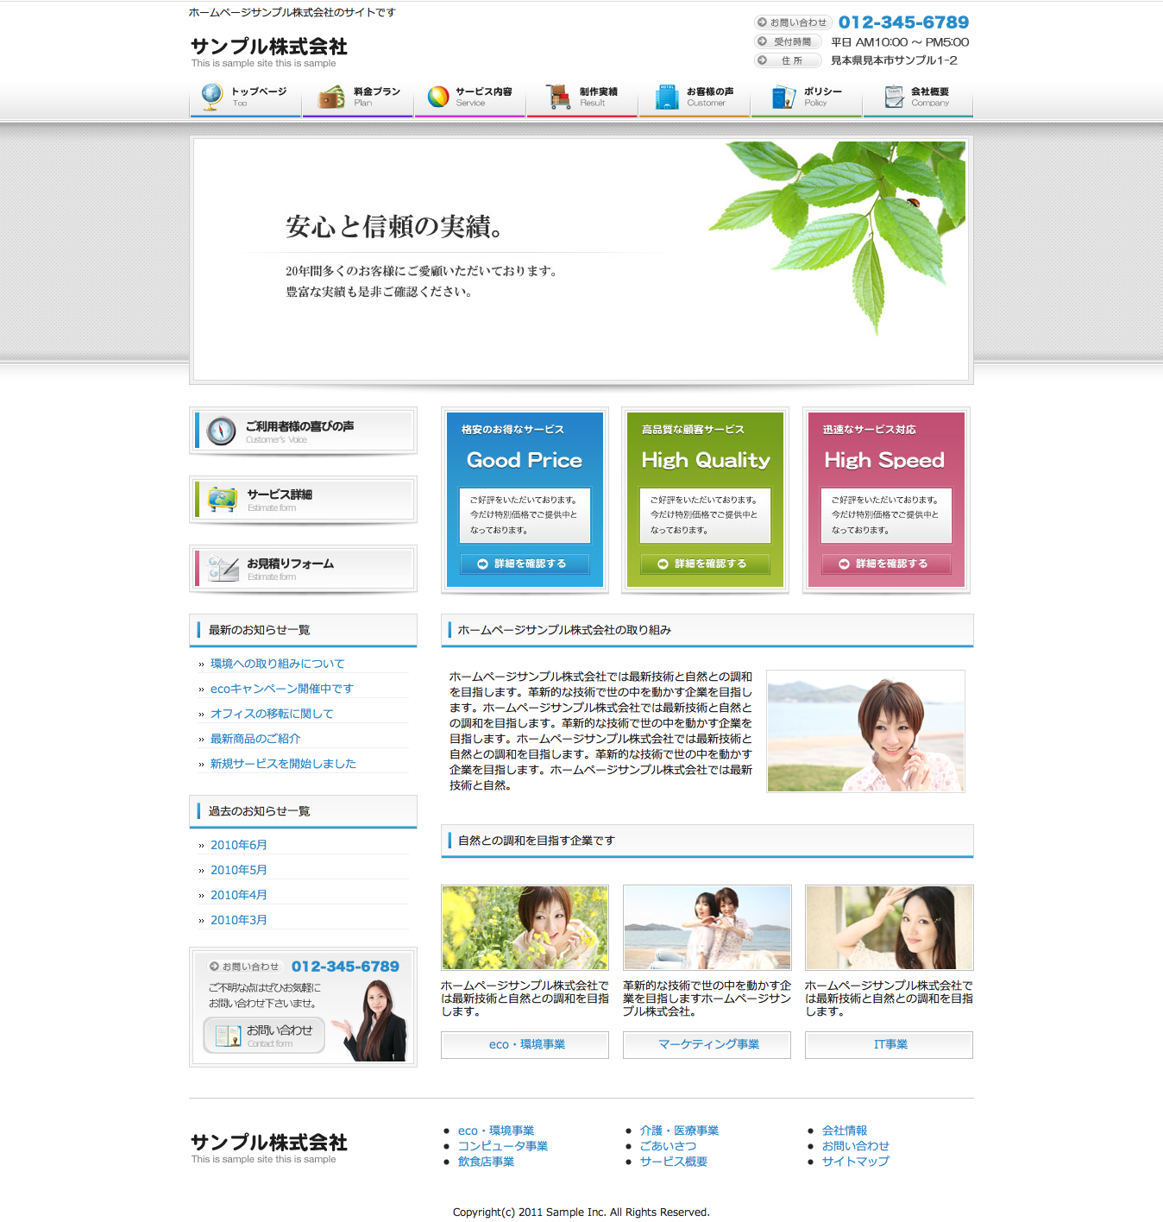Open the サイトマップ footer link
The height and width of the screenshot is (1222, 1163).
click(x=855, y=1162)
